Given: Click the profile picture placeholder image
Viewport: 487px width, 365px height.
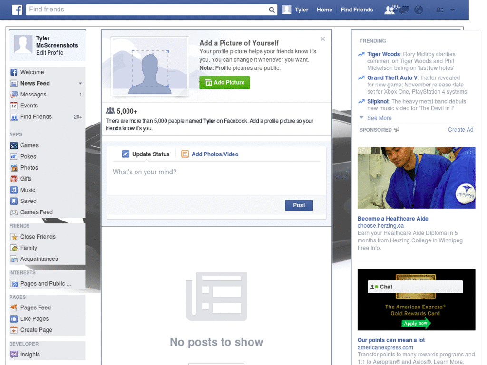Looking at the screenshot, I should pyautogui.click(x=150, y=67).
